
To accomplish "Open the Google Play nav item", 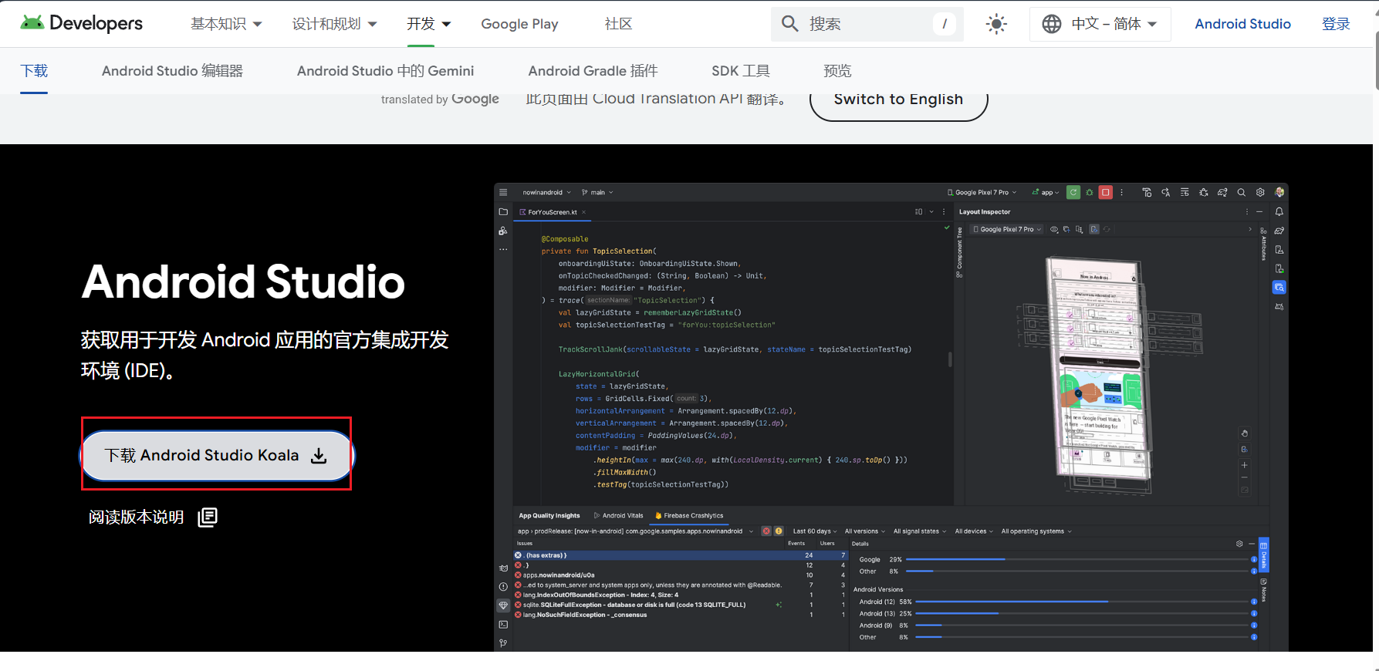I will click(519, 24).
